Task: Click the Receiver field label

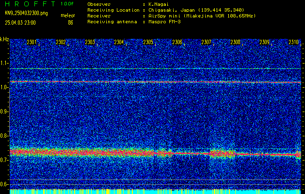Action: coord(99,16)
